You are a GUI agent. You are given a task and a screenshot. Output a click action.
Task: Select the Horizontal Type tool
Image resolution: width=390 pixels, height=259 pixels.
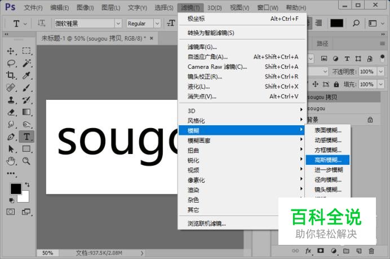[26, 137]
